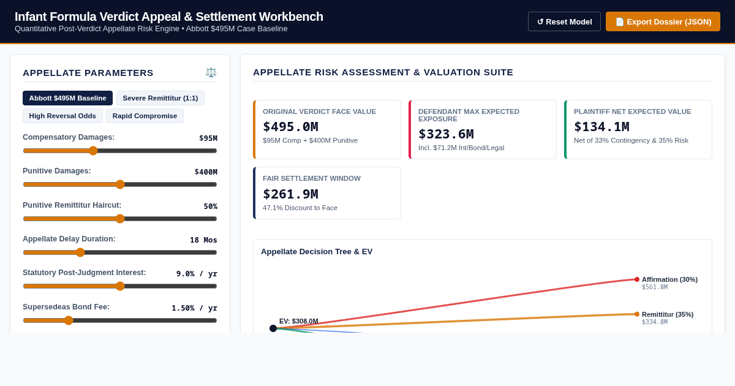The image size is (735, 386).
Task: Click the 47.1% Discount to Face text
Action: click(300, 208)
